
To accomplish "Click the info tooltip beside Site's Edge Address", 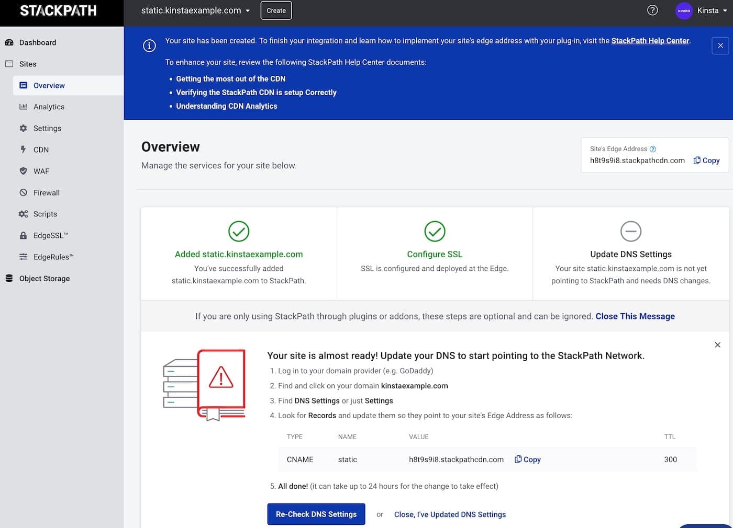I will click(x=654, y=148).
